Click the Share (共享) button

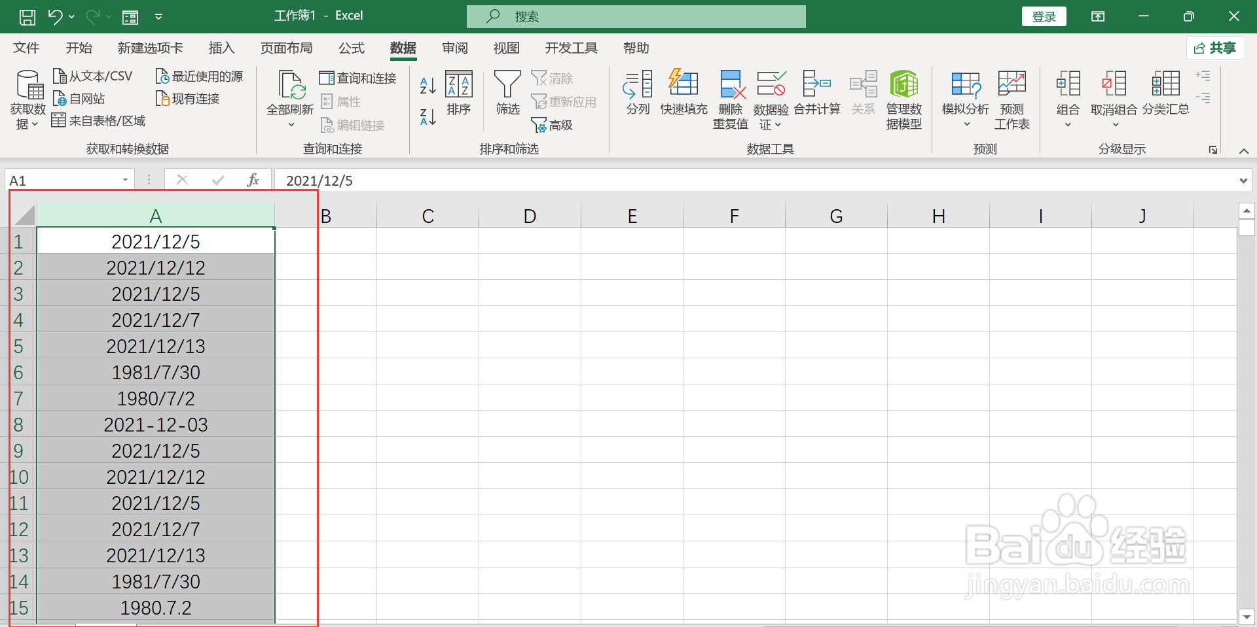coord(1215,48)
